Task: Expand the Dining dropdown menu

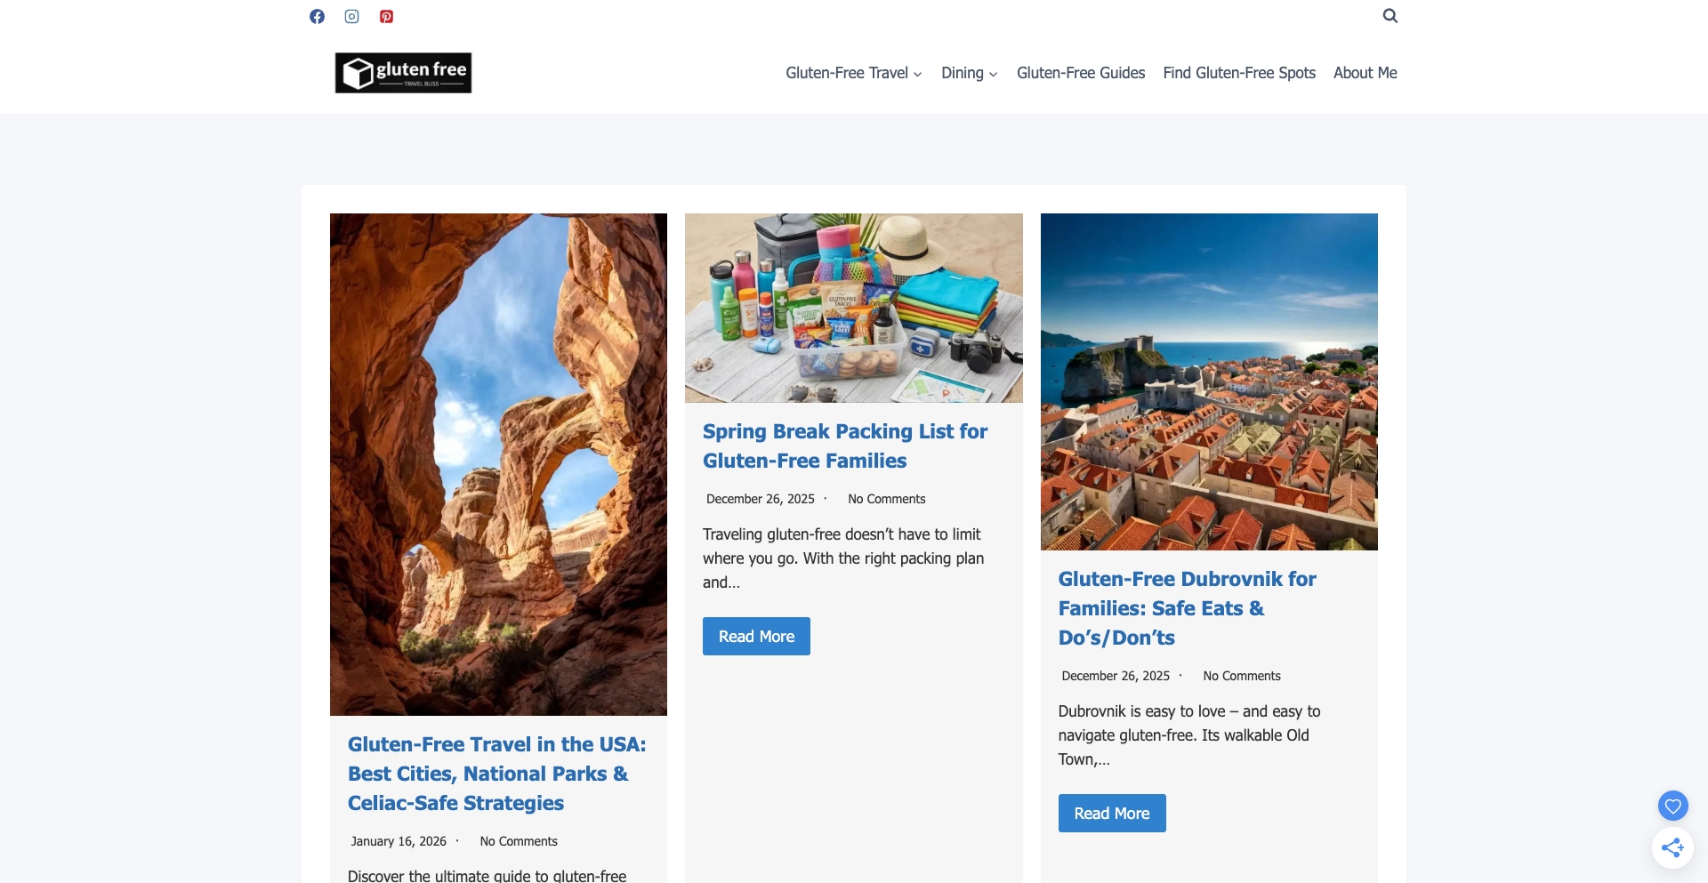Action: pos(963,73)
